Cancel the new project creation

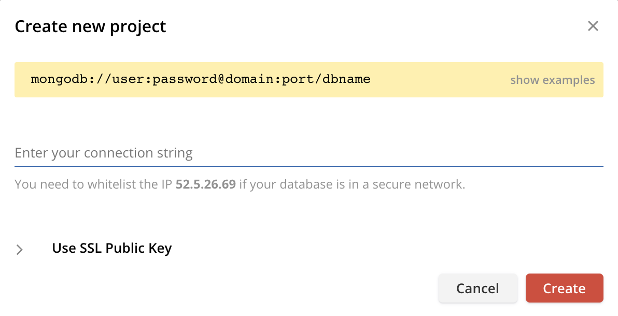pyautogui.click(x=477, y=288)
